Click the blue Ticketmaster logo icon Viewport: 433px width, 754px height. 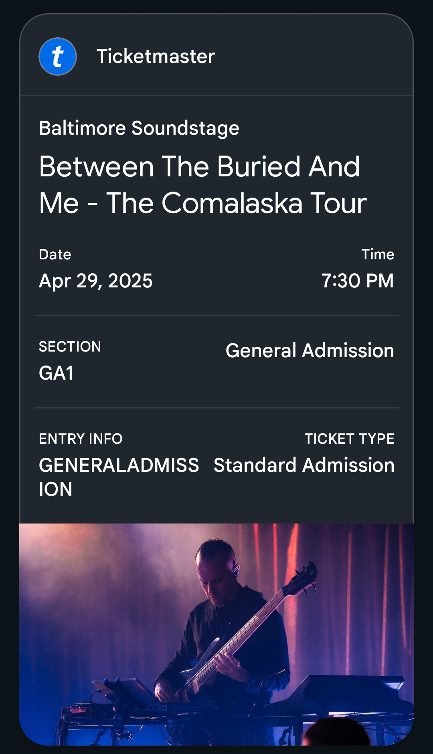(58, 57)
